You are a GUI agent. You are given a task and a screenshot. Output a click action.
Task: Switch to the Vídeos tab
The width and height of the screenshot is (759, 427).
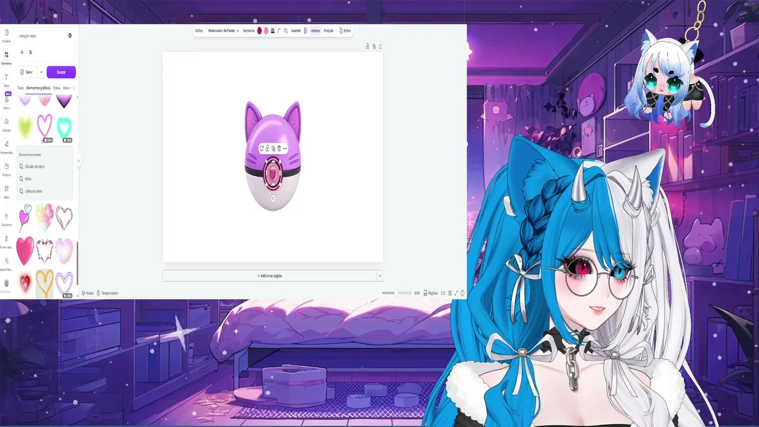(66, 88)
